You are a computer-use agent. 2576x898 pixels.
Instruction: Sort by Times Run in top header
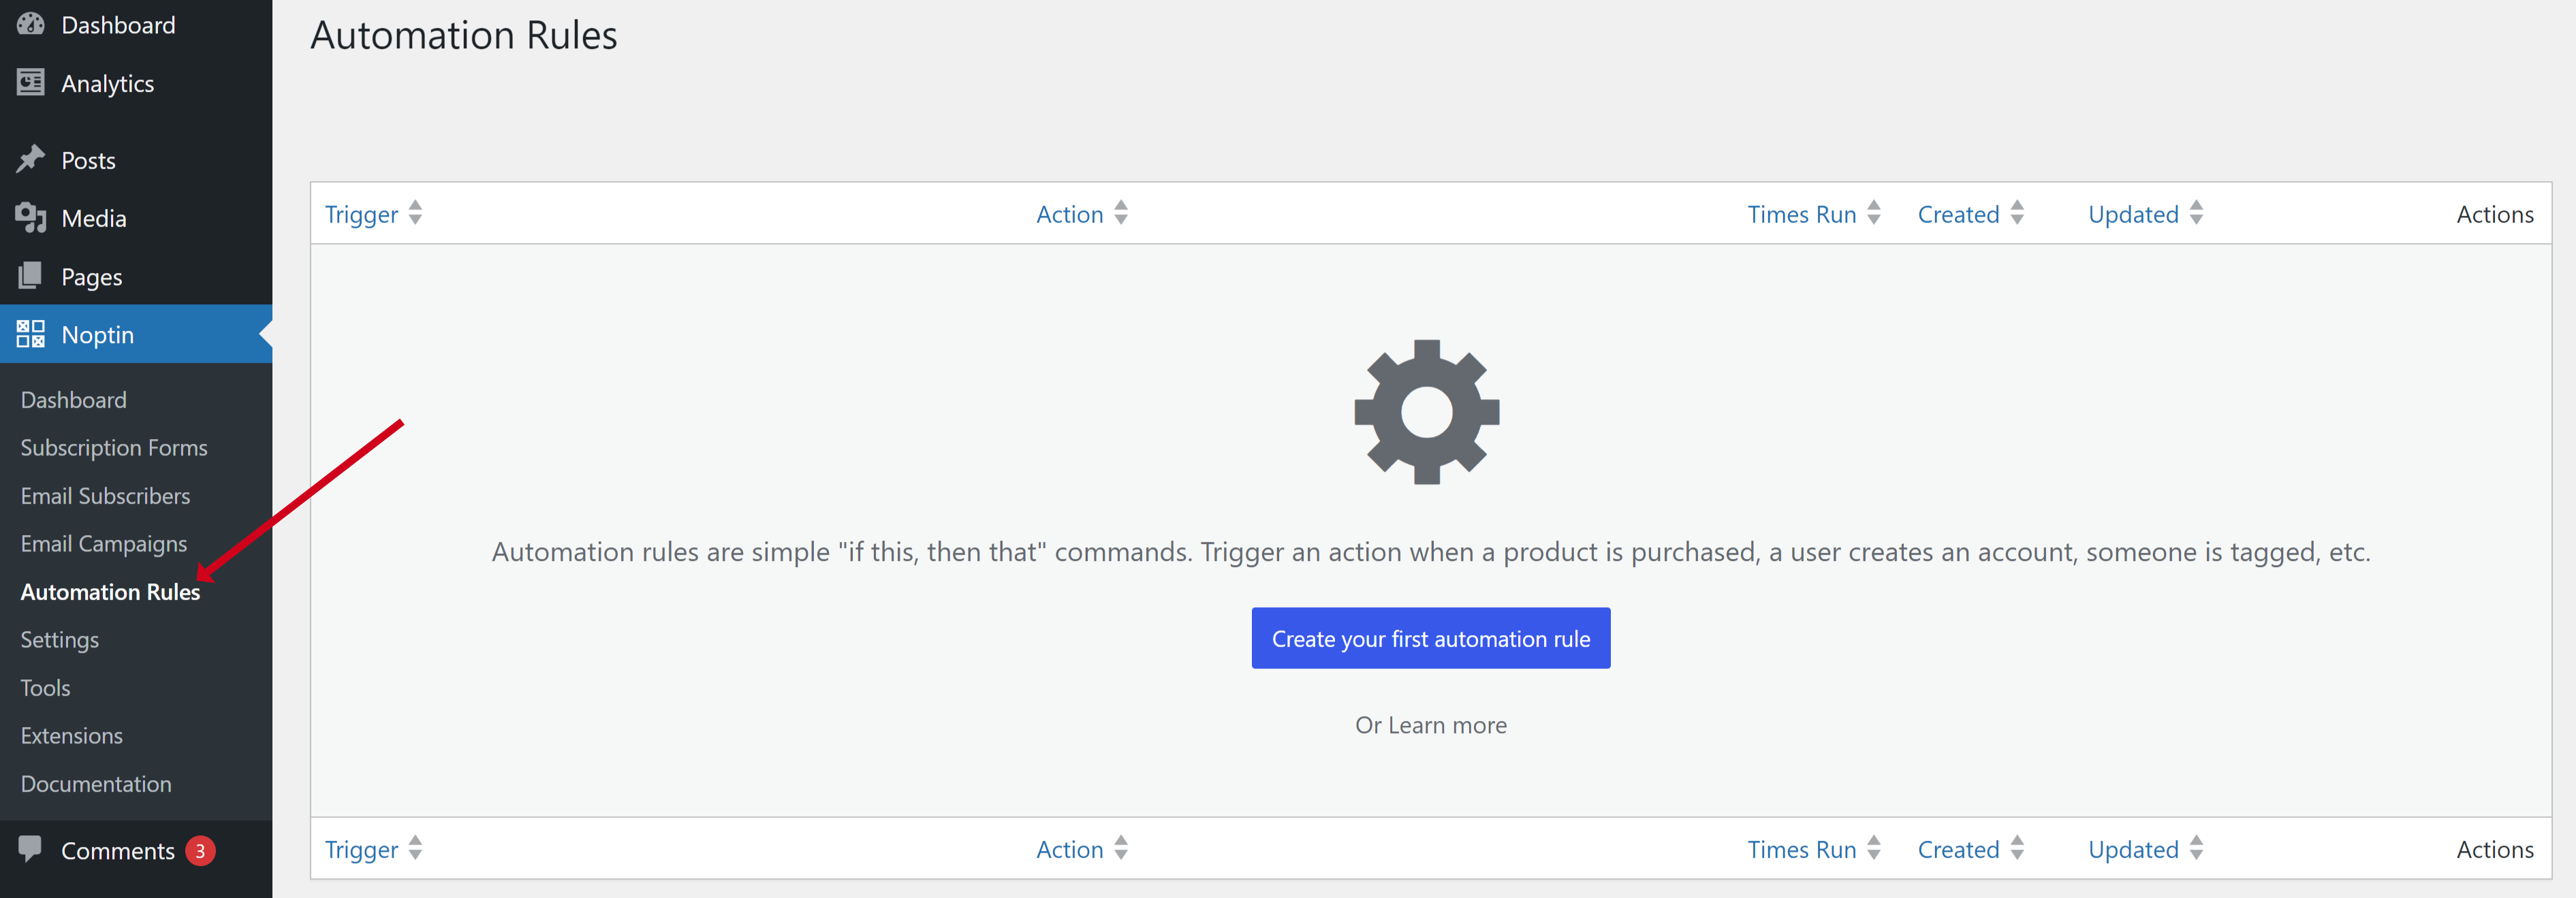[x=1801, y=214]
